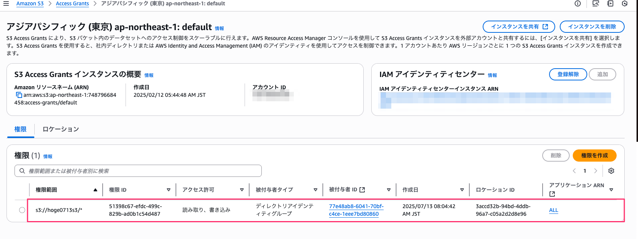Click external link icon beside 被付与者 ID header
This screenshot has height=239, width=638.
362,189
